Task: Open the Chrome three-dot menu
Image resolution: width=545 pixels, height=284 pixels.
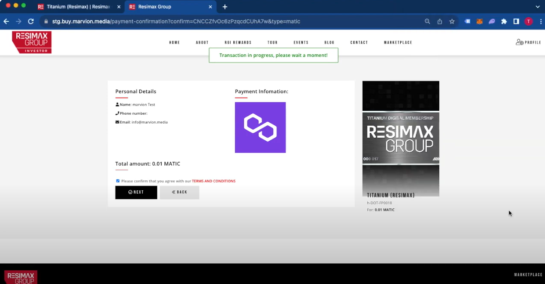Action: pyautogui.click(x=540, y=21)
